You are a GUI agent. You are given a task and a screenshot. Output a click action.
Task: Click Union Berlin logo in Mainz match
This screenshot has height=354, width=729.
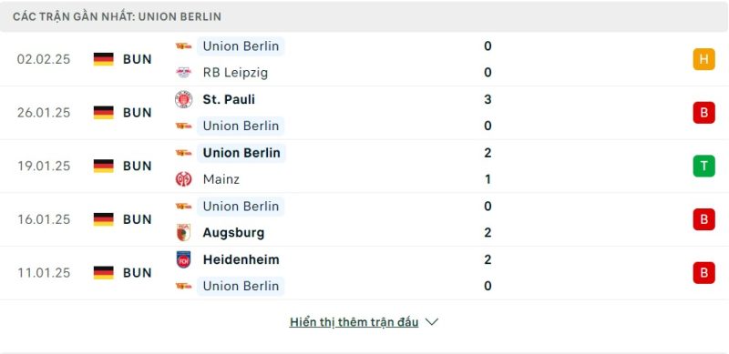click(x=184, y=153)
